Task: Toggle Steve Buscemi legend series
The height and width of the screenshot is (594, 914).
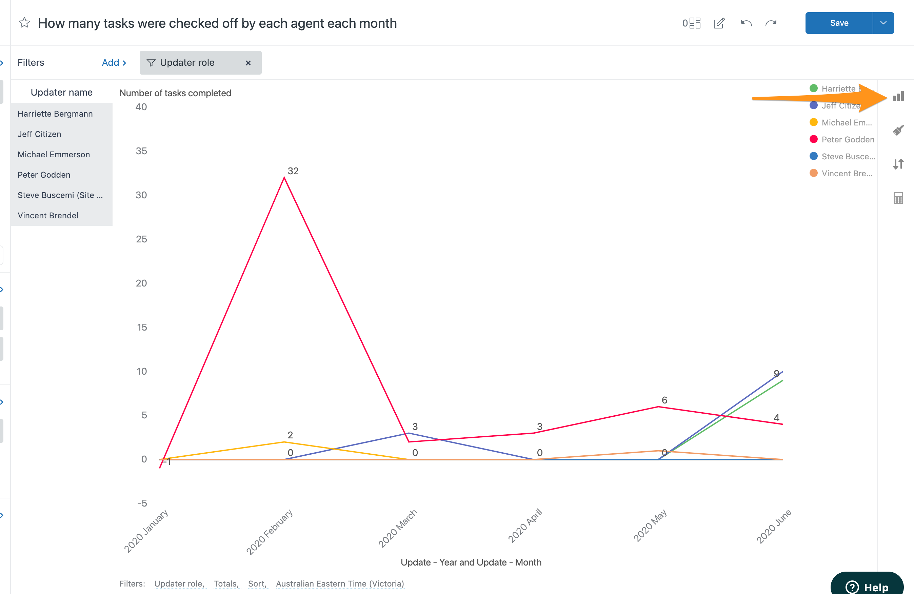Action: click(x=842, y=156)
